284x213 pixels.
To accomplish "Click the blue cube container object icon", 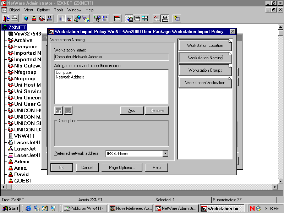I will 26,18.
